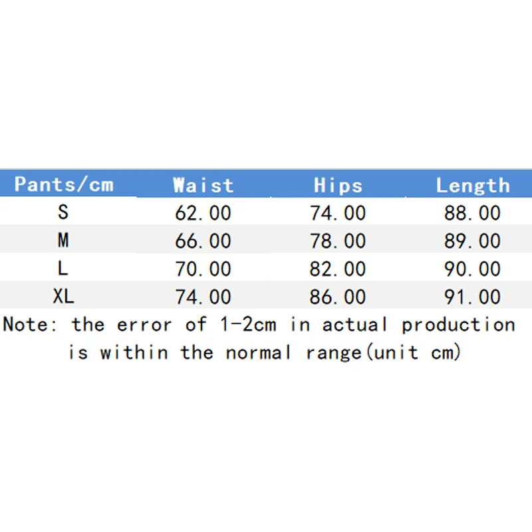Click the Waist column header
Image resolution: width=532 pixels, height=532 pixels.
(x=203, y=184)
